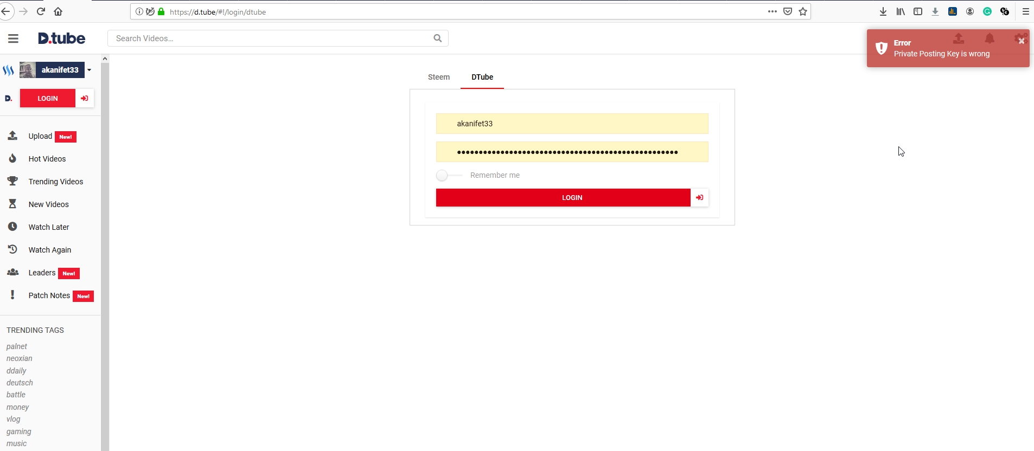Switch to the DTube login tab
The image size is (1034, 451).
tap(482, 77)
